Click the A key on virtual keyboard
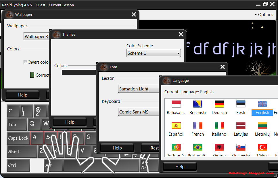This screenshot has width=278, height=178. click(37, 138)
